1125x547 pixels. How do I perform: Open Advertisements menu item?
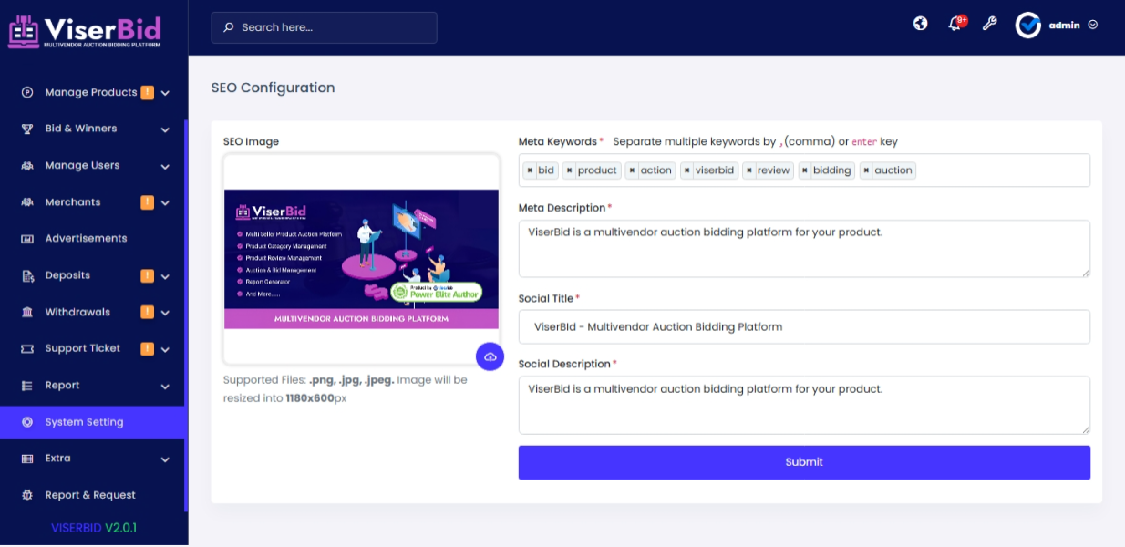tap(92, 239)
